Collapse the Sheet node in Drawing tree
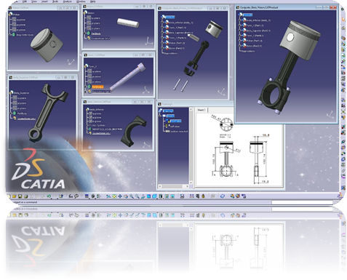The width and height of the screenshot is (347, 280). point(161,116)
